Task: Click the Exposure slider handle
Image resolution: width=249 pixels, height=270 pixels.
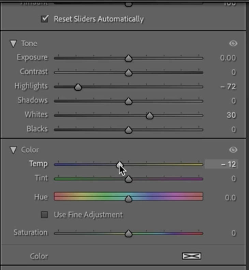Action: (x=128, y=59)
